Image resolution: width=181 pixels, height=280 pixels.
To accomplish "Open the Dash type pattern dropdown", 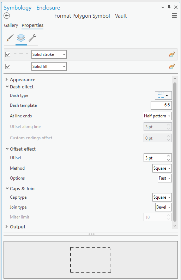I will (163, 95).
